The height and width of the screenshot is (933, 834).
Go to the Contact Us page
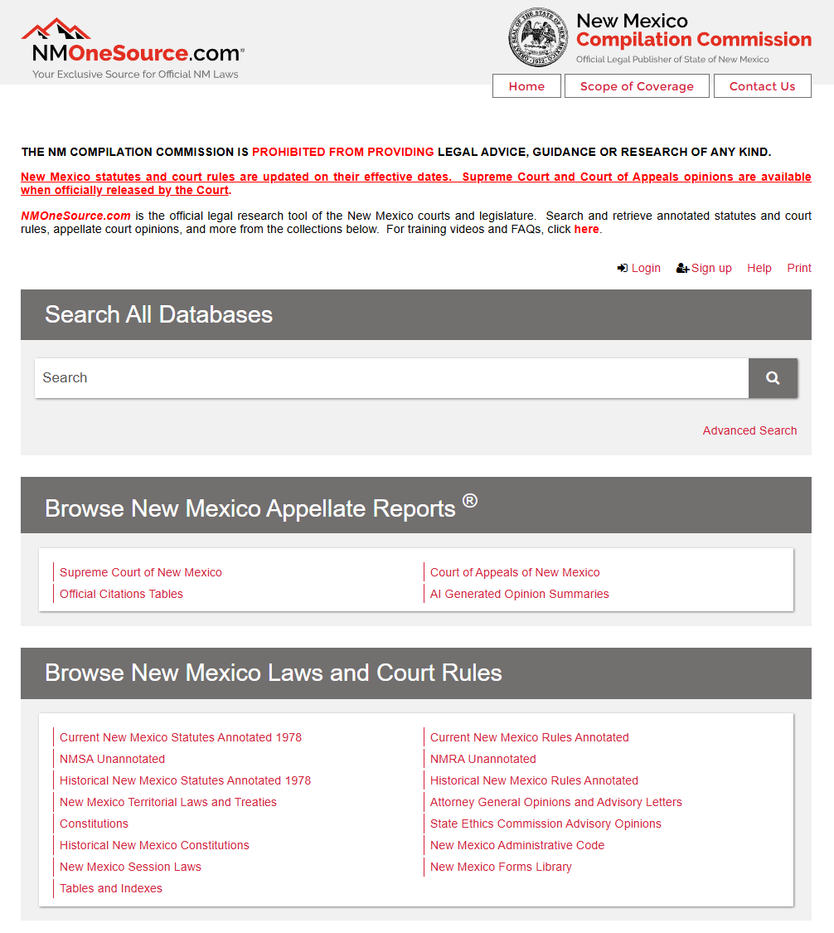[x=762, y=86]
